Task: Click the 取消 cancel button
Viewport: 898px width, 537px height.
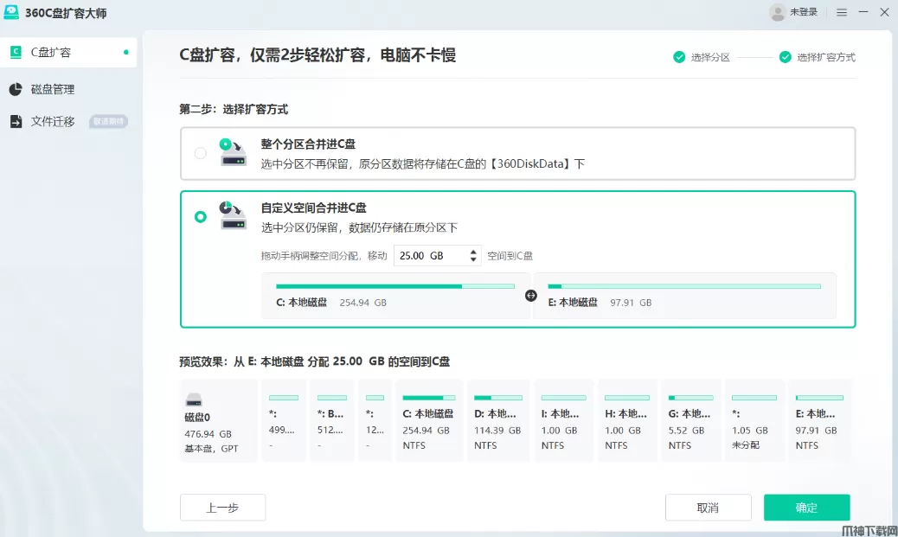Action: [x=707, y=508]
